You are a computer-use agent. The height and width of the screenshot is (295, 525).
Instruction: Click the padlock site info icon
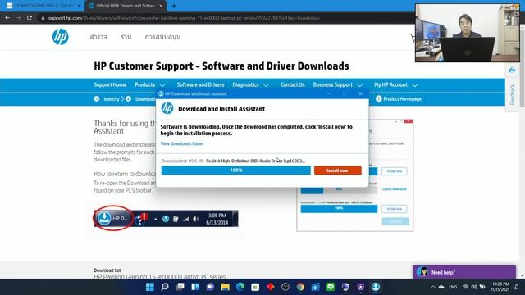(x=43, y=18)
